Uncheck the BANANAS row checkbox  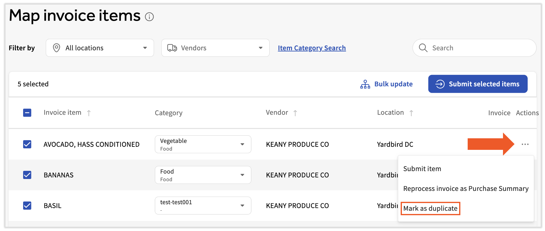(x=27, y=175)
